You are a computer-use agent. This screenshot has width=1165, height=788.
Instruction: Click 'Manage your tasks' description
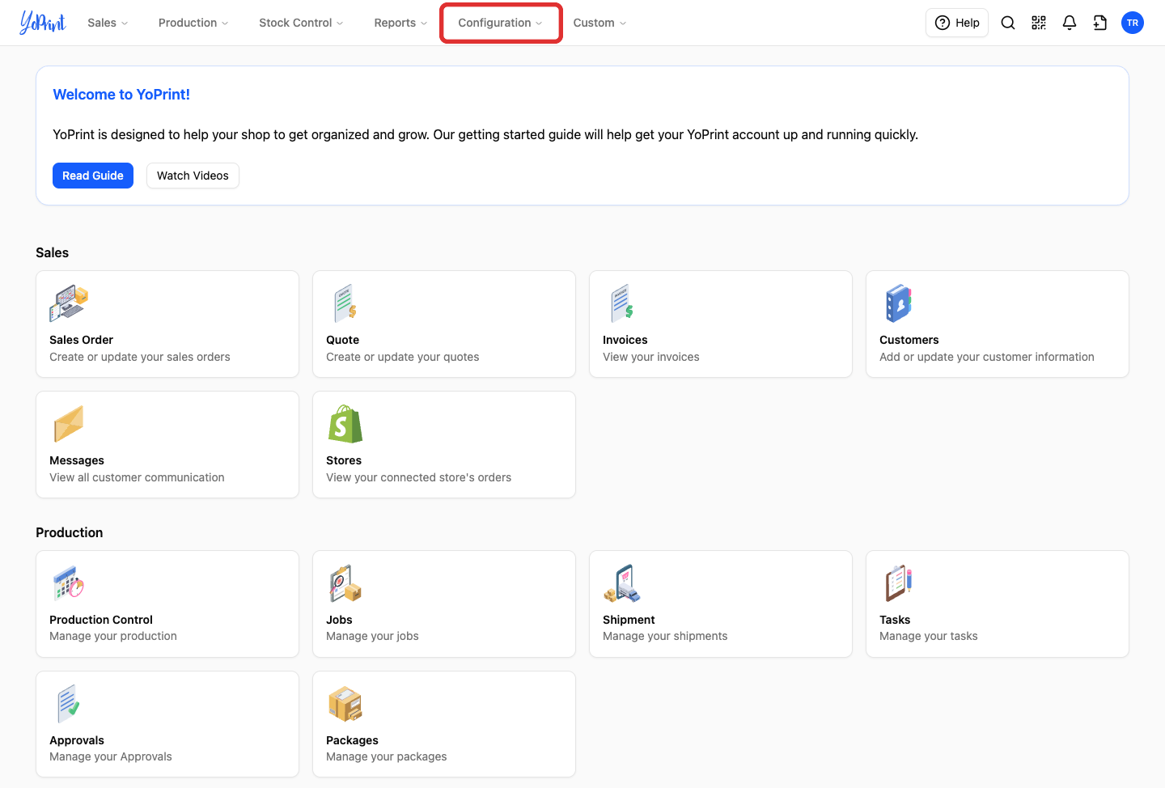pyautogui.click(x=929, y=636)
